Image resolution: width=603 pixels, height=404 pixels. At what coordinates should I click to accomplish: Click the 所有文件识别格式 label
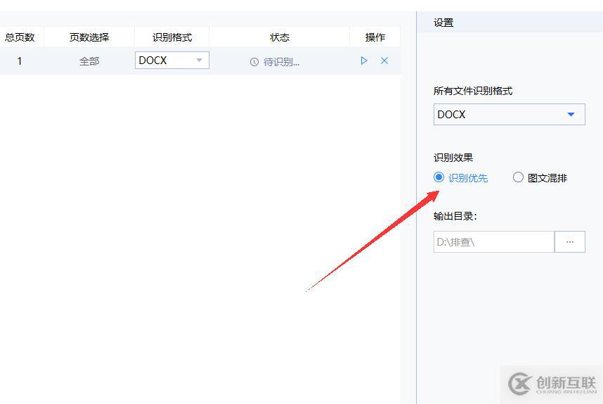click(473, 91)
